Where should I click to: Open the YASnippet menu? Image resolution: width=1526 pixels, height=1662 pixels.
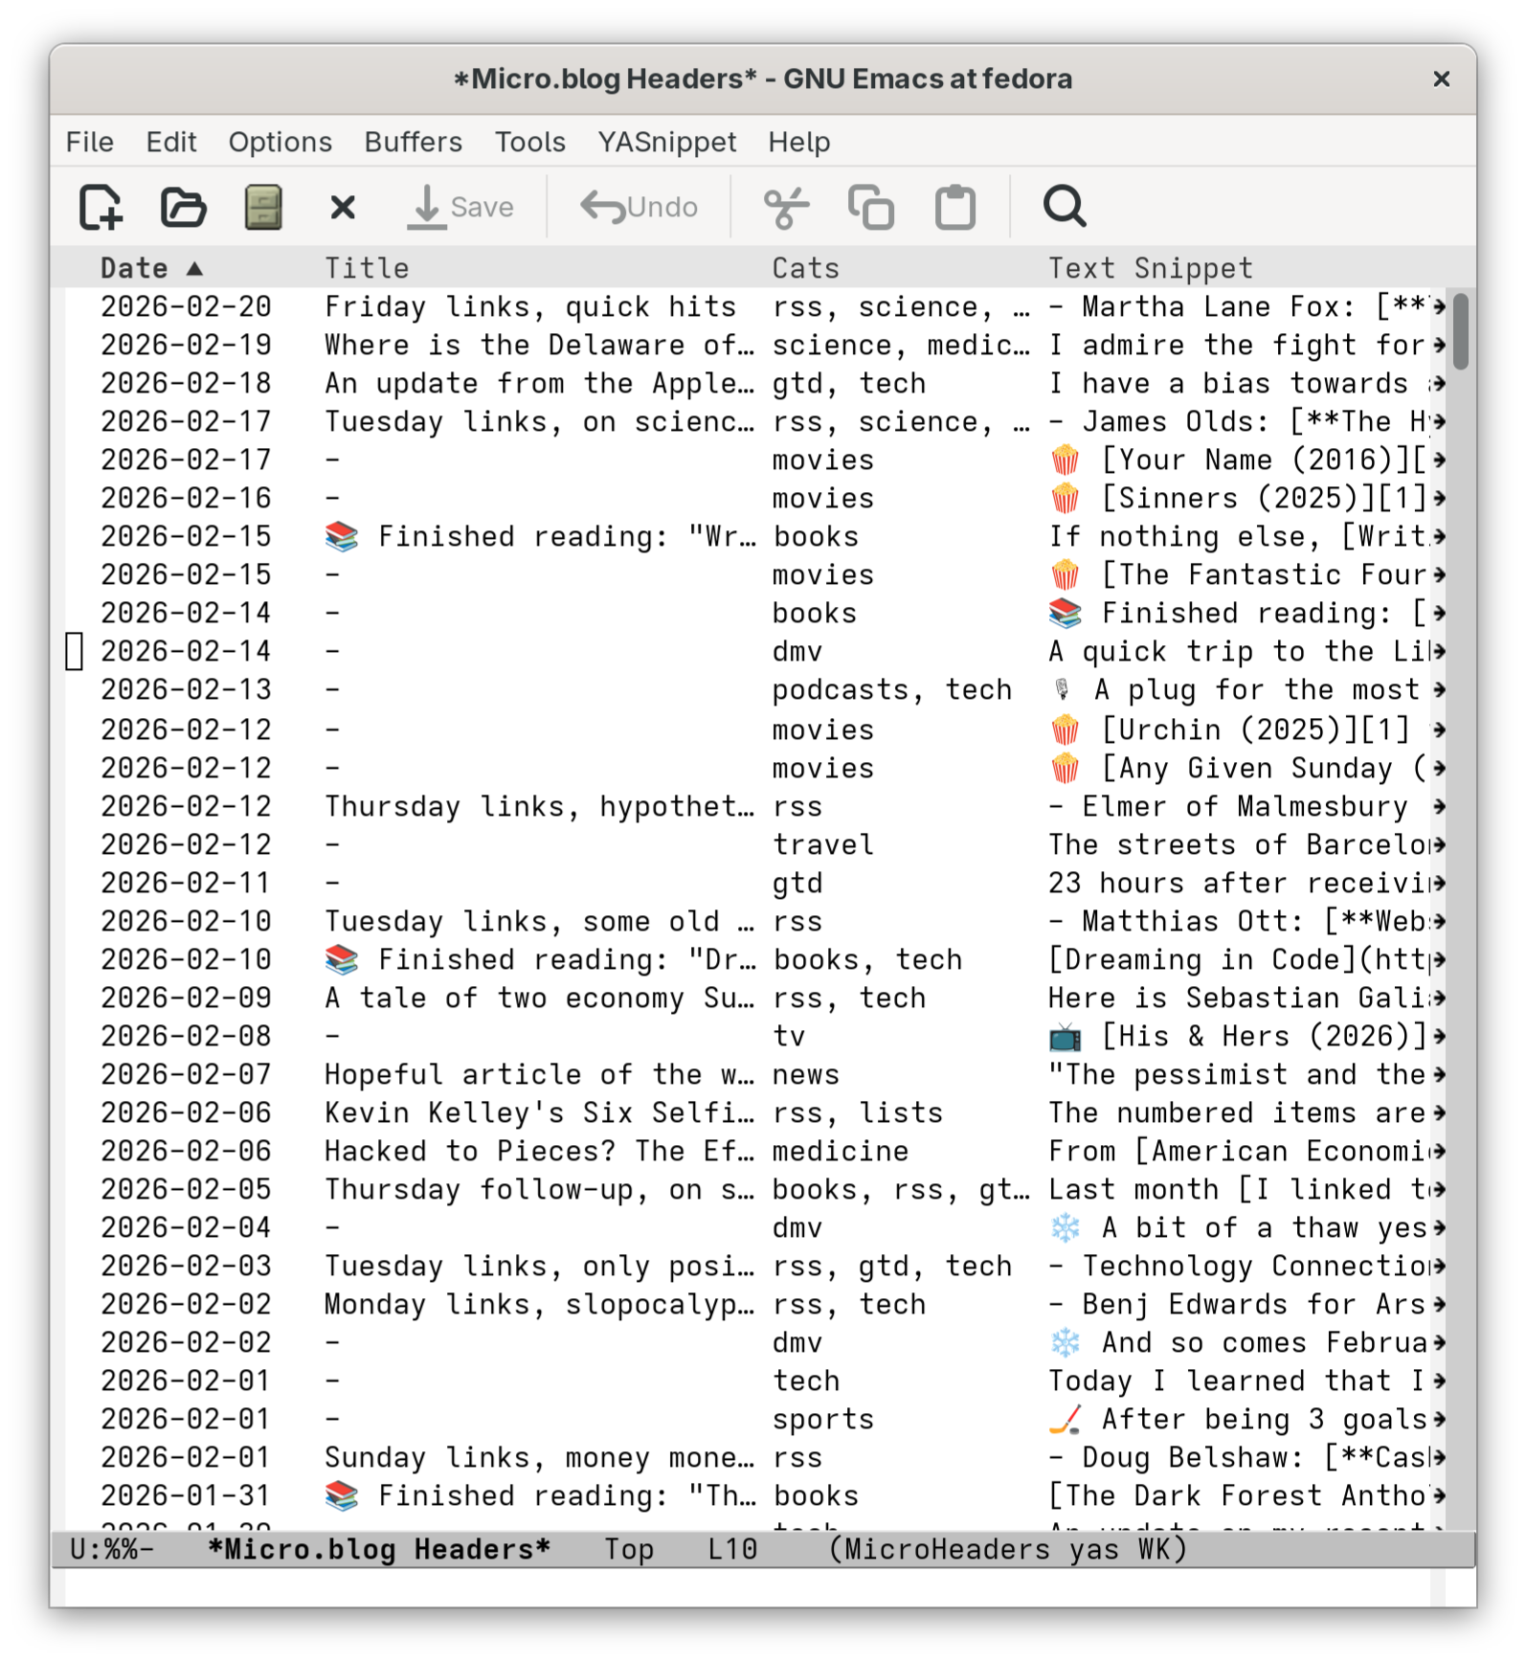tap(667, 142)
